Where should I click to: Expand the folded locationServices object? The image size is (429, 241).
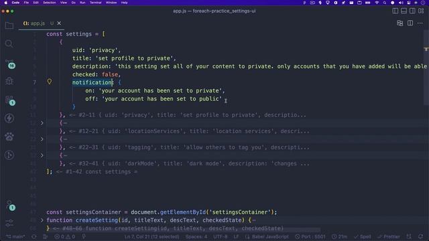point(42,123)
